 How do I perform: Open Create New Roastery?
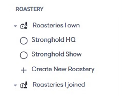click(63, 69)
